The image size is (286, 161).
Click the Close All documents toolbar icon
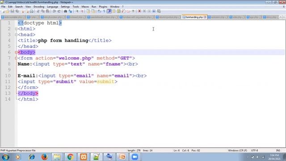pyautogui.click(x=27, y=11)
